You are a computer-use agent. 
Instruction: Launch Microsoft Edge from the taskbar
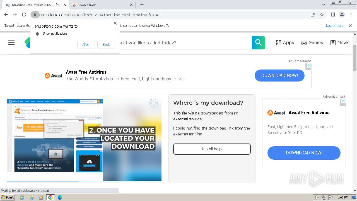[60, 197]
